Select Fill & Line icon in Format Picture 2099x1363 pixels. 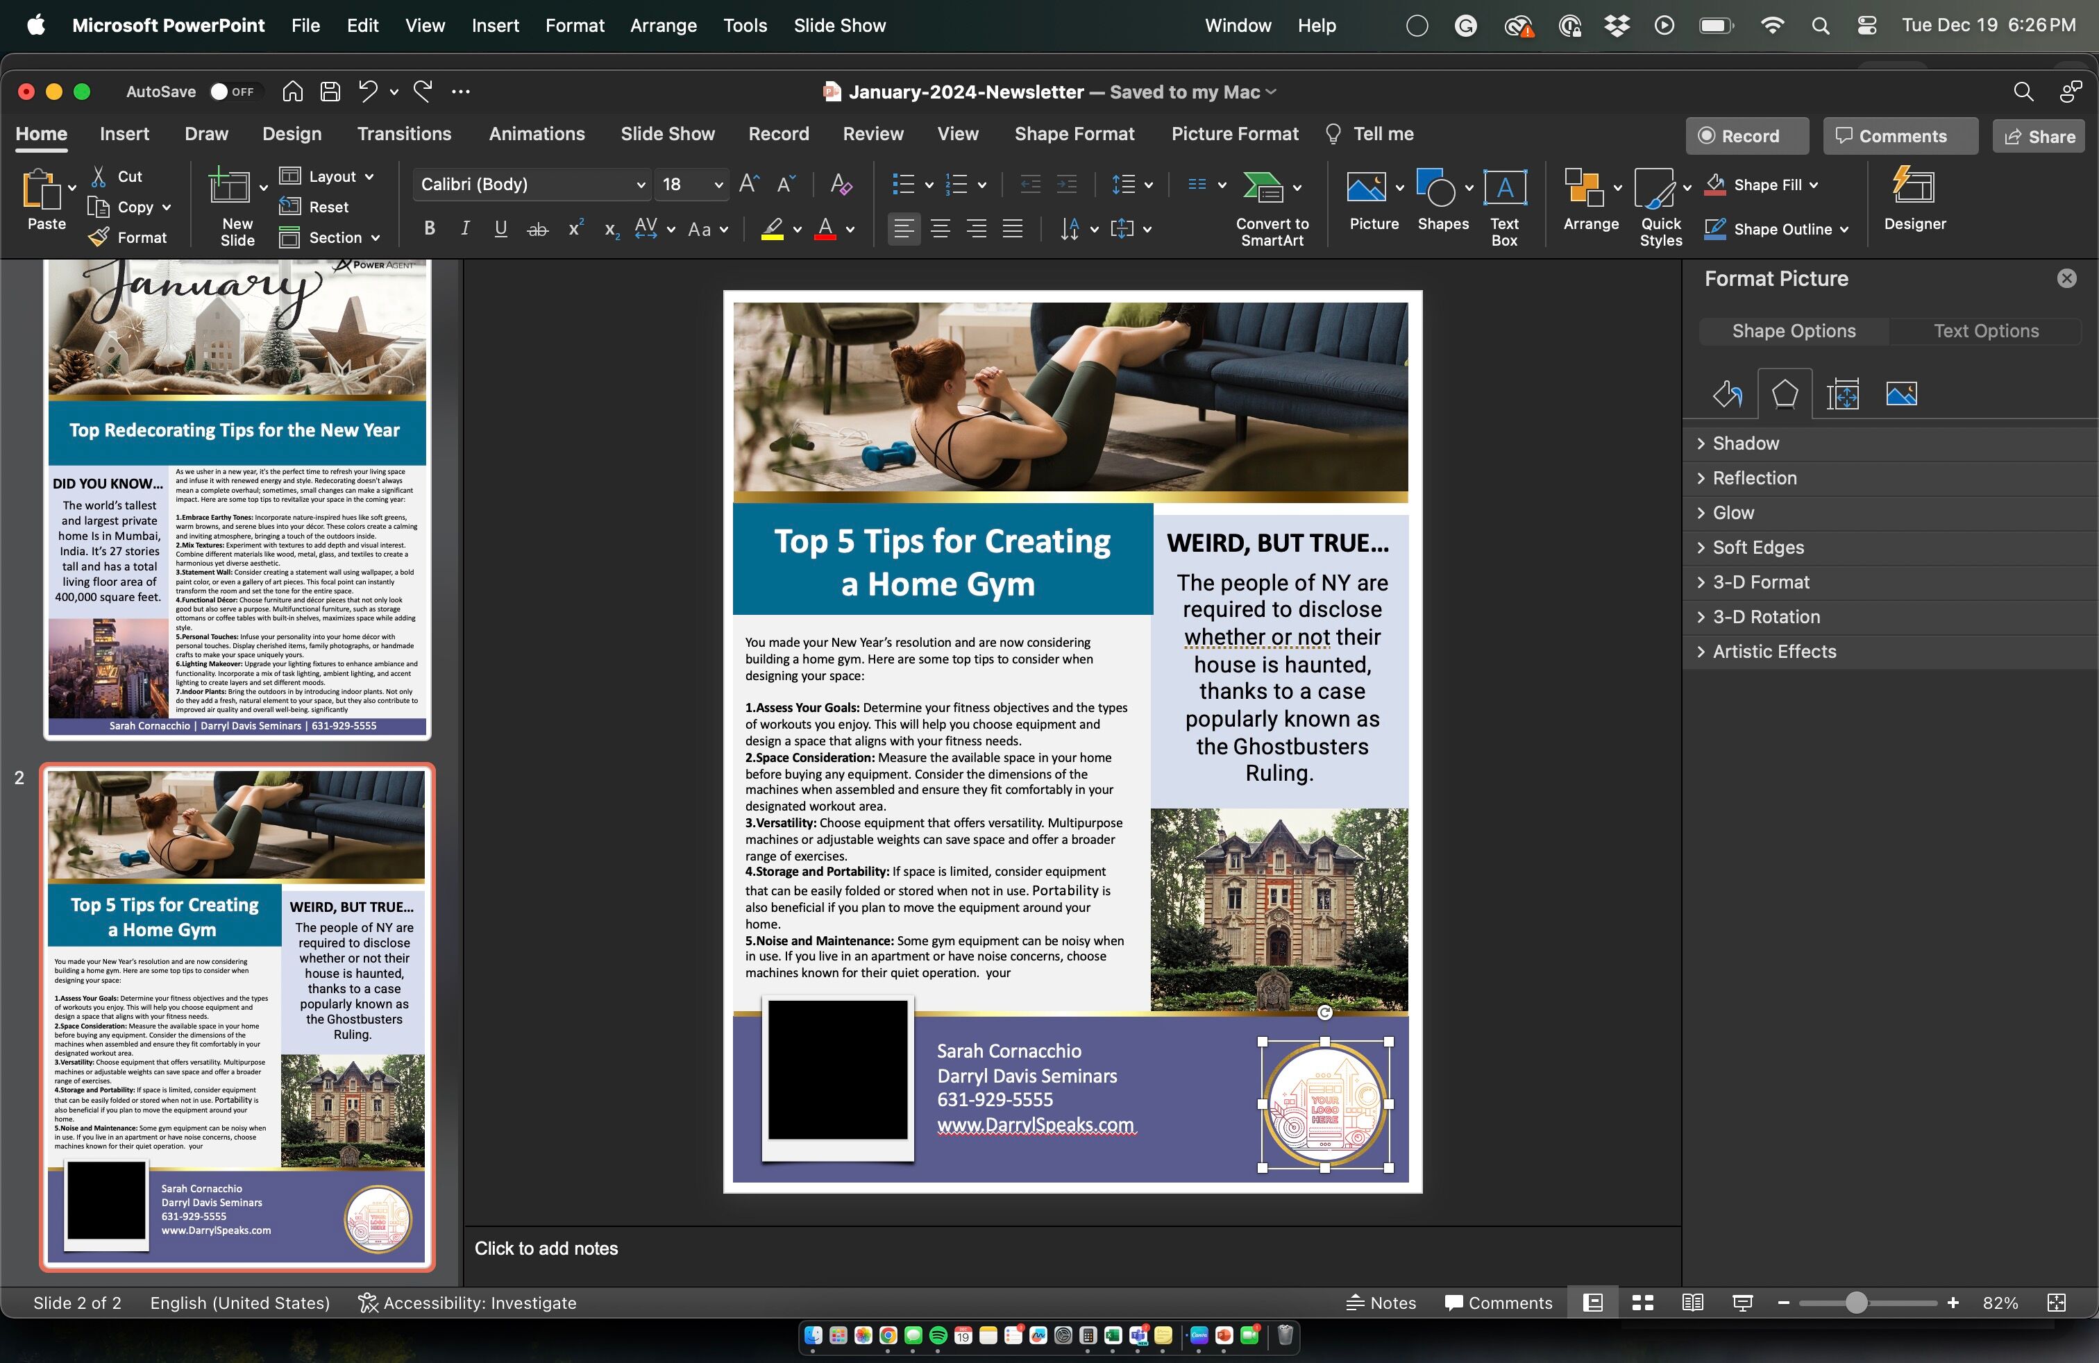click(x=1727, y=394)
